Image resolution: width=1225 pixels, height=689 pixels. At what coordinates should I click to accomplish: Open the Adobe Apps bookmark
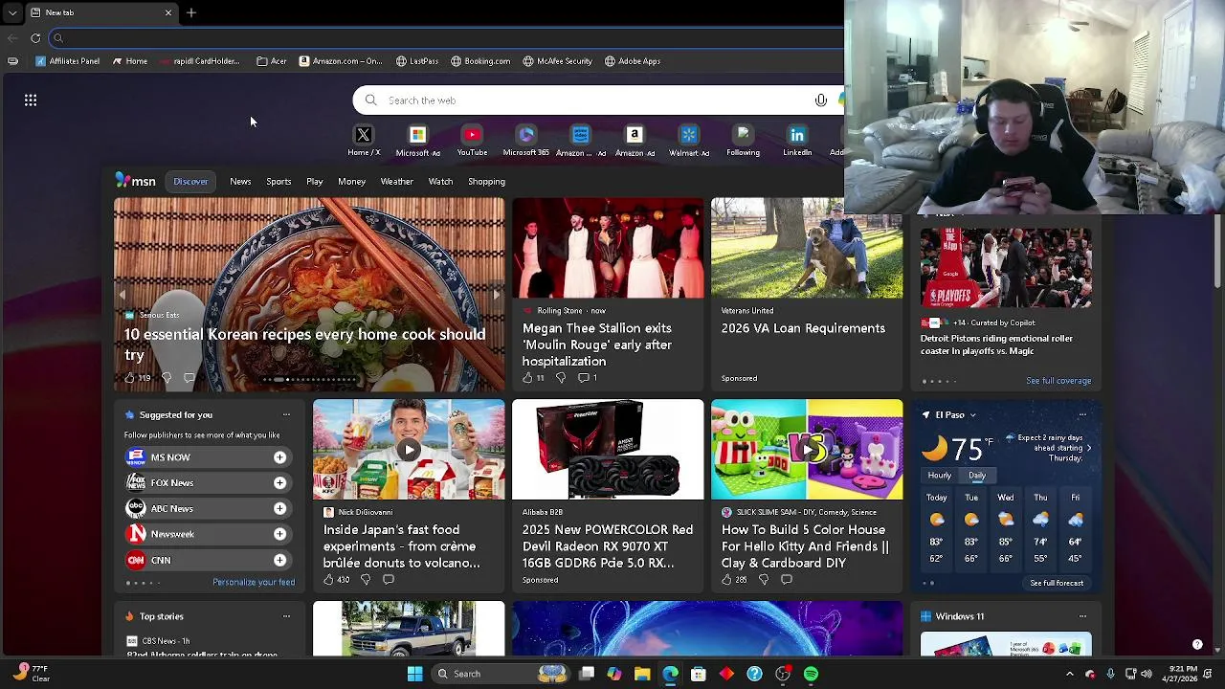coord(633,61)
